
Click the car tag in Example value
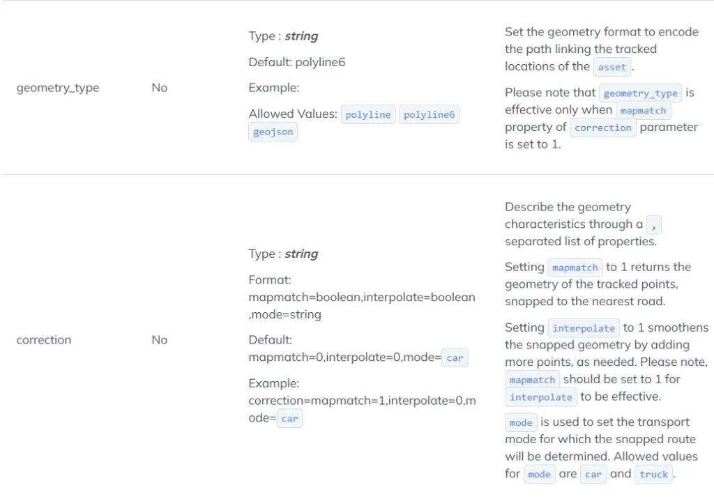pos(289,418)
